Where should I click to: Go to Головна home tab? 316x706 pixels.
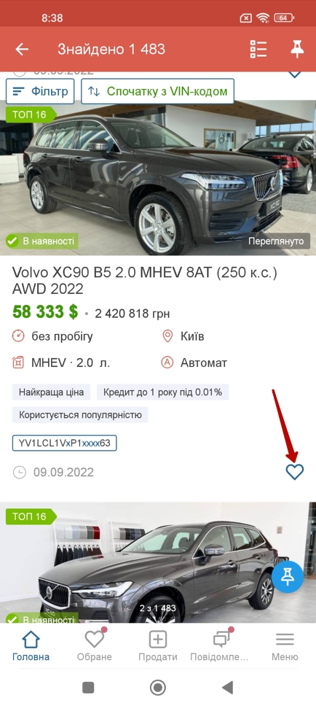pyautogui.click(x=31, y=645)
